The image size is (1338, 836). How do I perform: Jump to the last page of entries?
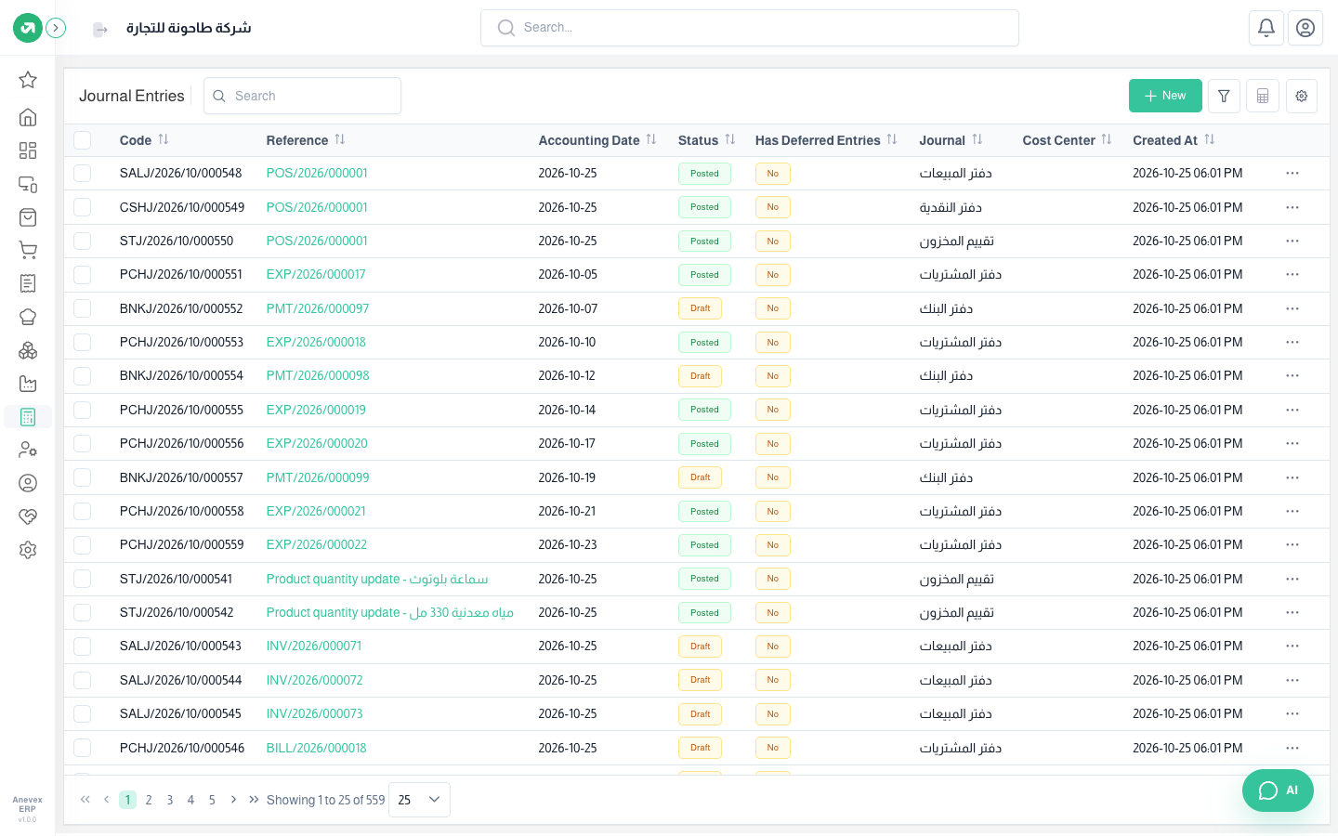254,800
